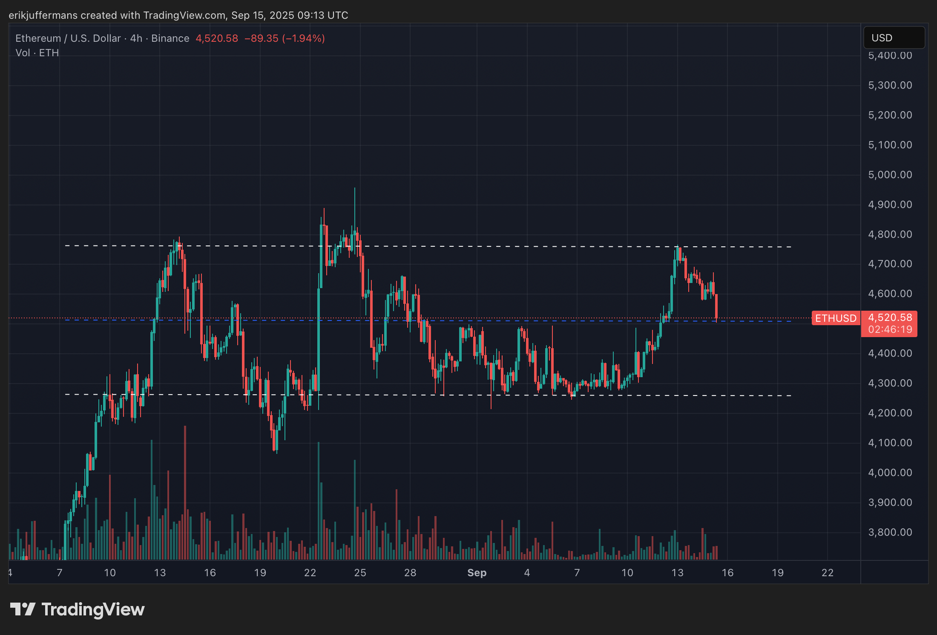Viewport: 937px width, 635px height.
Task: Click the 25 date label on the time axis
Action: point(360,572)
